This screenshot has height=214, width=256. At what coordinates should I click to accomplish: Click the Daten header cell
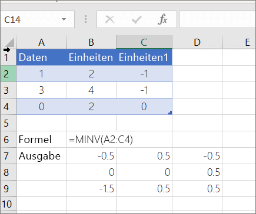(x=41, y=57)
